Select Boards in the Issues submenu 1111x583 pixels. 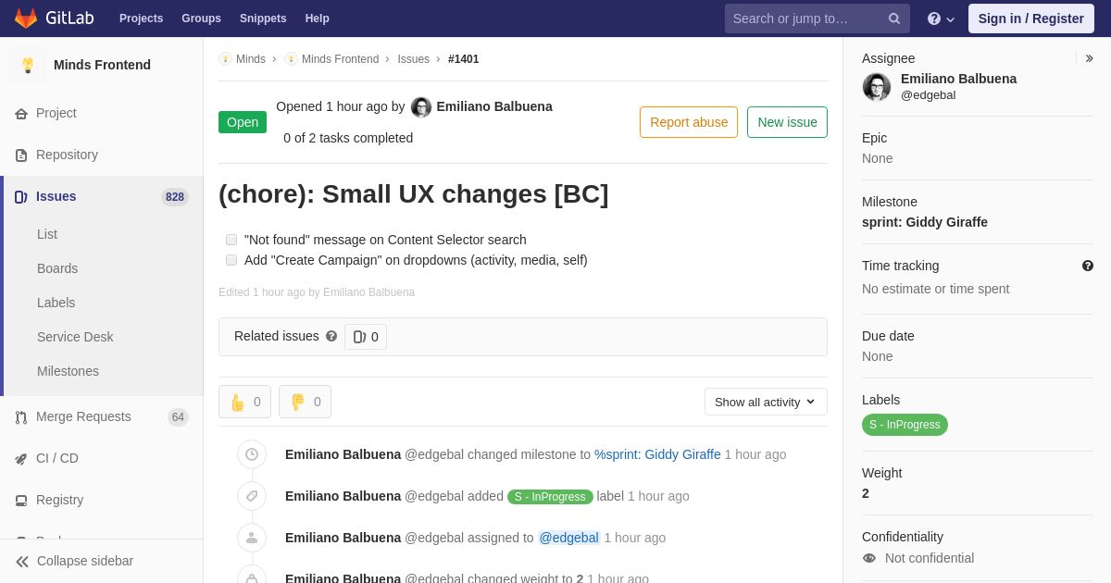pyautogui.click(x=57, y=268)
